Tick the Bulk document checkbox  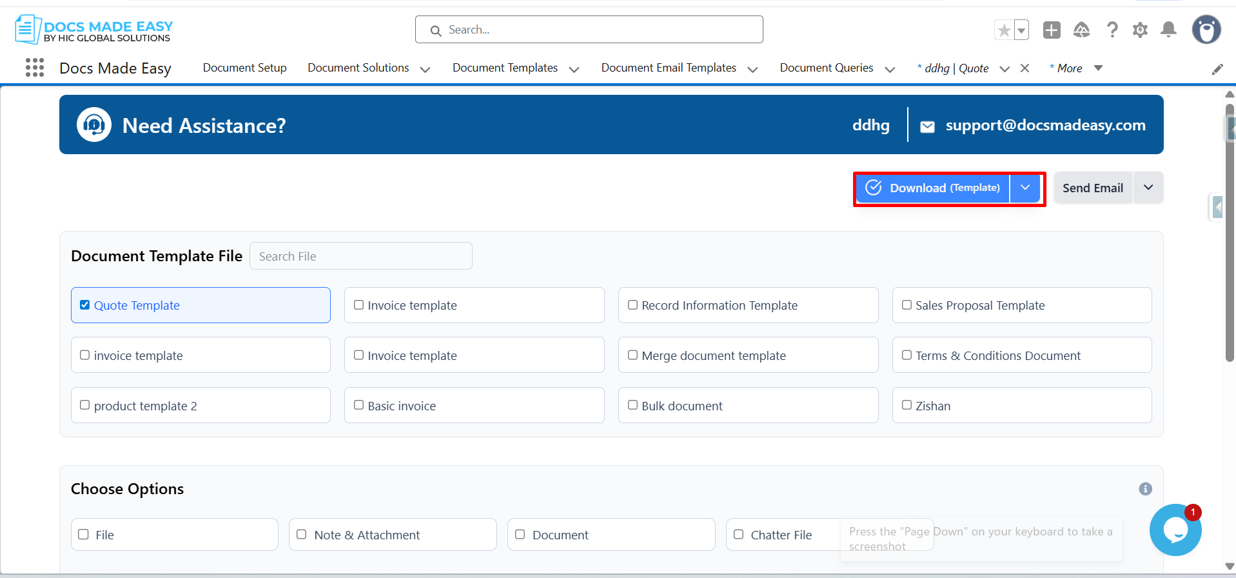[x=633, y=405]
